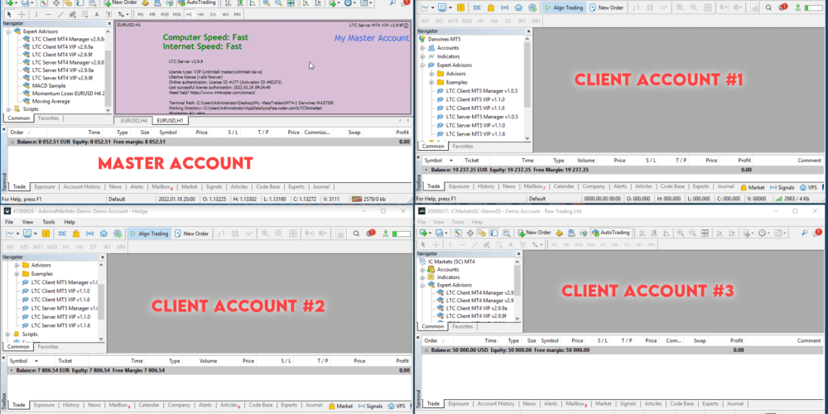
Task: Click red notification badge in ICMarkets window
Action: click(817, 233)
